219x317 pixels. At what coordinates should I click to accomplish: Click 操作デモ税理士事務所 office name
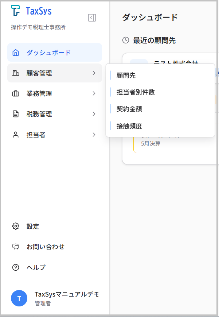click(38, 27)
